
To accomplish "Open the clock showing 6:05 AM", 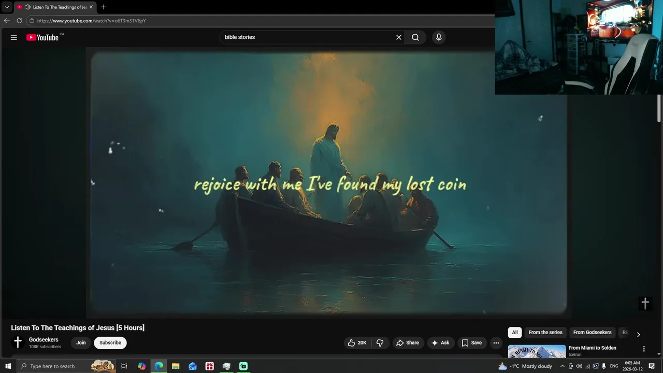I will click(x=632, y=366).
